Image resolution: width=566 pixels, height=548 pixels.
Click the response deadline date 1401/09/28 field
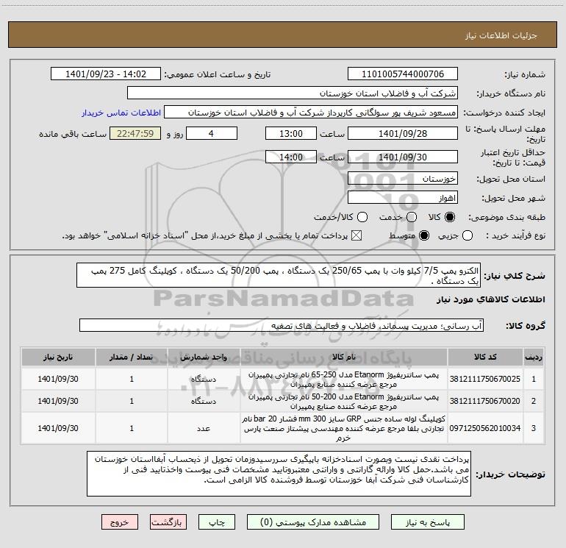pos(403,133)
